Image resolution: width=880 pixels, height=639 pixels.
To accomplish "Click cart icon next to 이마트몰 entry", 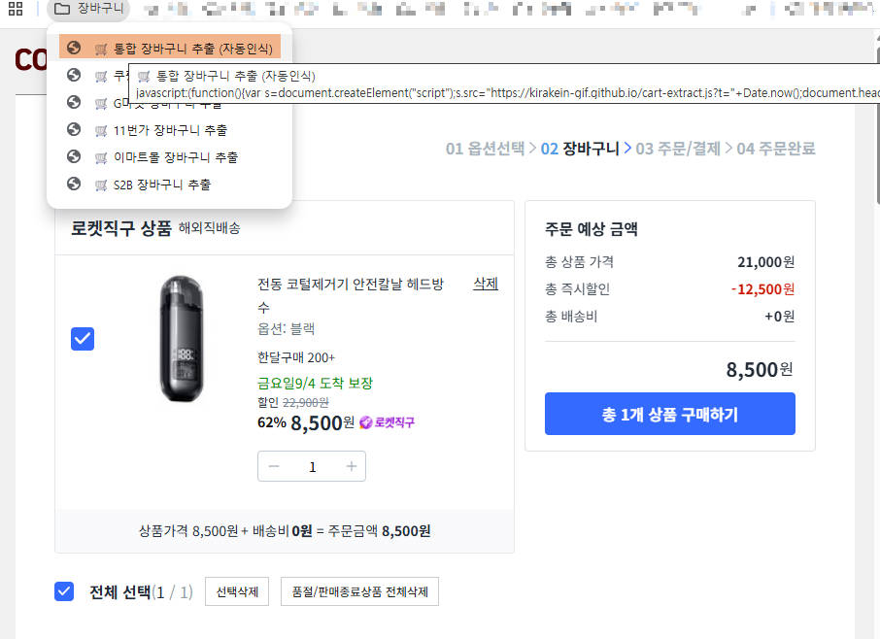I will click(101, 157).
